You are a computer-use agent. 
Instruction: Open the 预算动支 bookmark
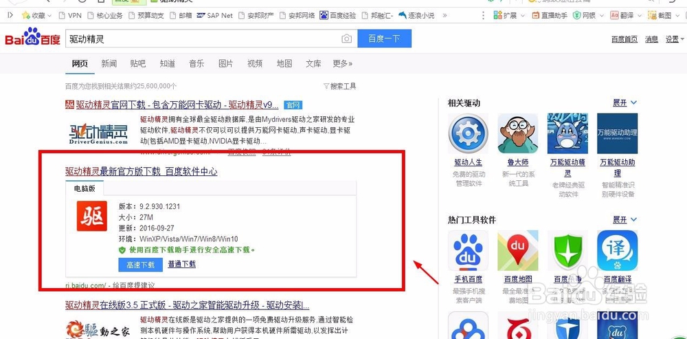click(x=146, y=15)
